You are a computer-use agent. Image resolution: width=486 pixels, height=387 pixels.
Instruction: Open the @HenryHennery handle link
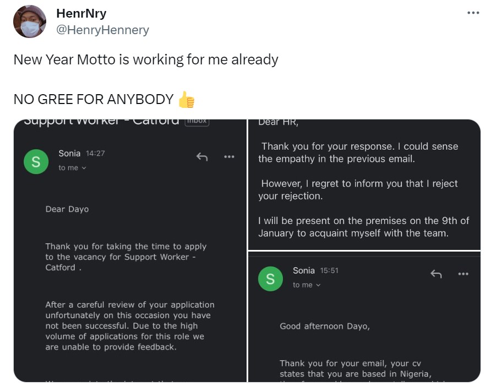click(x=102, y=30)
